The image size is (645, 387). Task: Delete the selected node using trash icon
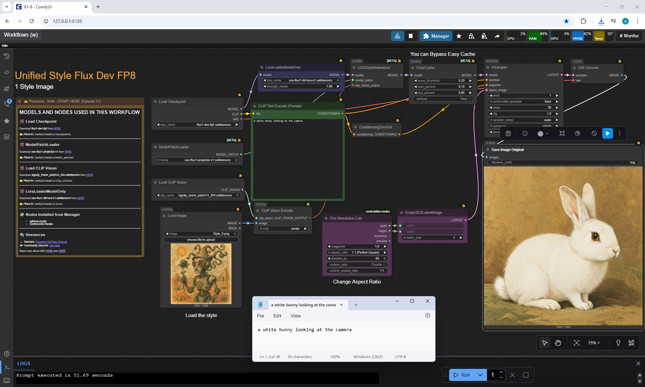(508, 133)
